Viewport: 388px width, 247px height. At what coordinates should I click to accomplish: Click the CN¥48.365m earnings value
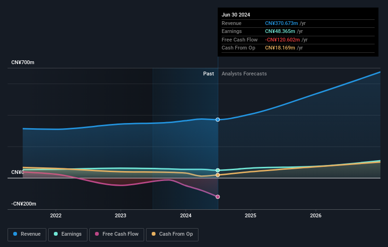click(280, 31)
